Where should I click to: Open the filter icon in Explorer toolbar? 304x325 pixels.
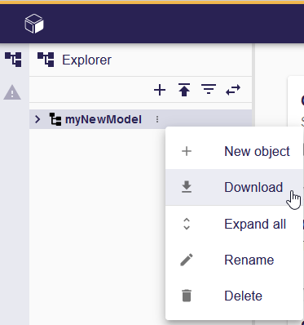(x=209, y=90)
